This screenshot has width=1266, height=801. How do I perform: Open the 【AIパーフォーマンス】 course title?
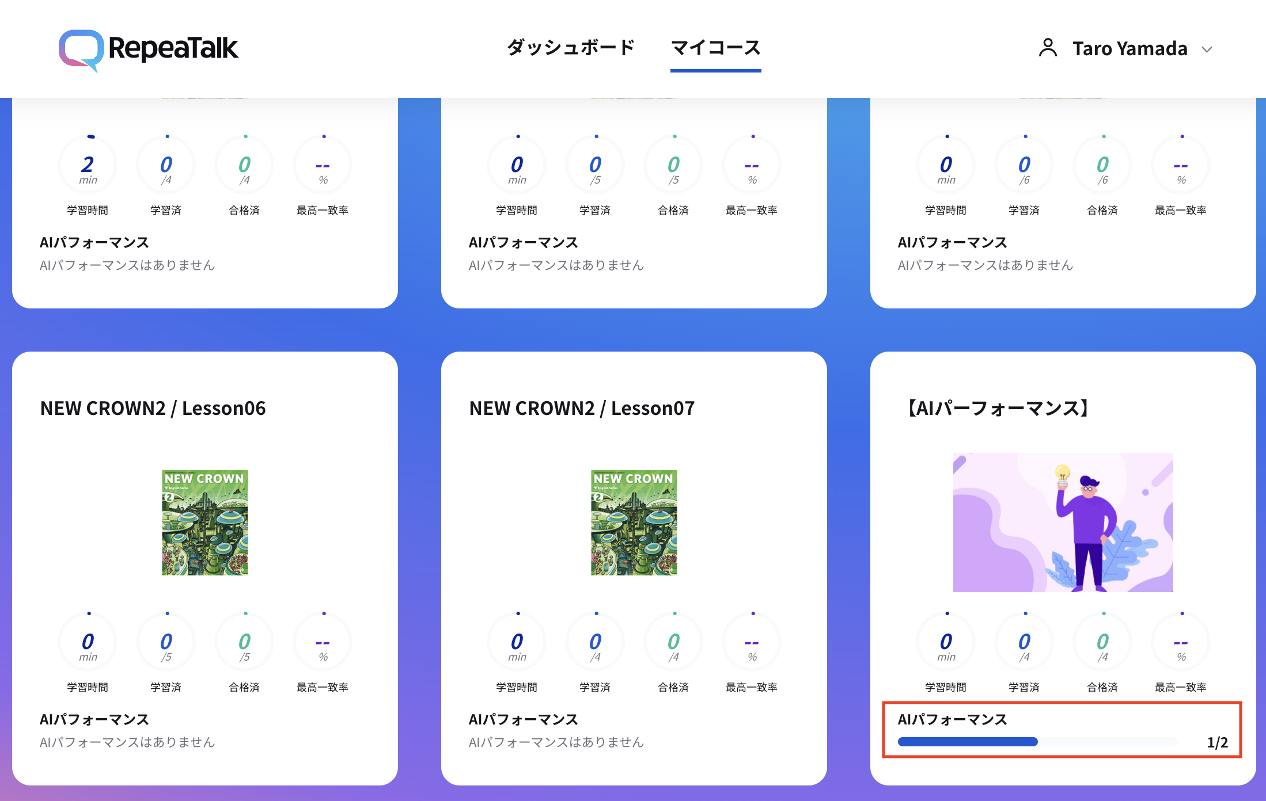coord(998,408)
